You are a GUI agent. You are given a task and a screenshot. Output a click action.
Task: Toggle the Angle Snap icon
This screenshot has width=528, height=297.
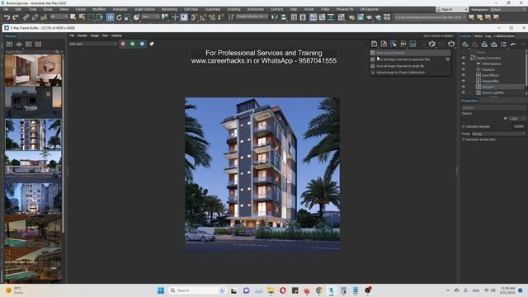coord(203,17)
